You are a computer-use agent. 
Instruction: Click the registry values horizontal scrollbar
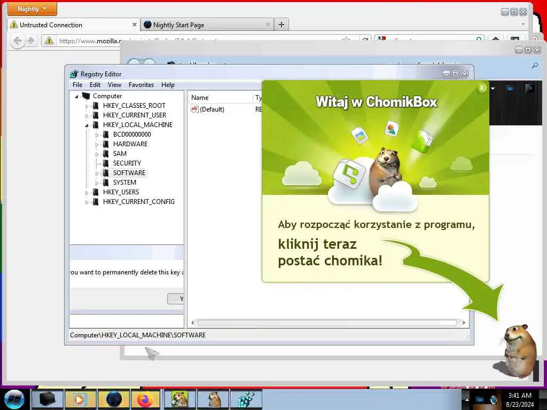click(327, 323)
